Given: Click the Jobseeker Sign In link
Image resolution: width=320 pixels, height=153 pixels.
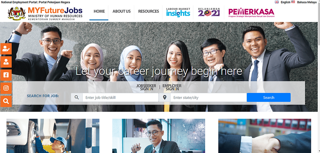Looking at the screenshot, I should (146, 87).
